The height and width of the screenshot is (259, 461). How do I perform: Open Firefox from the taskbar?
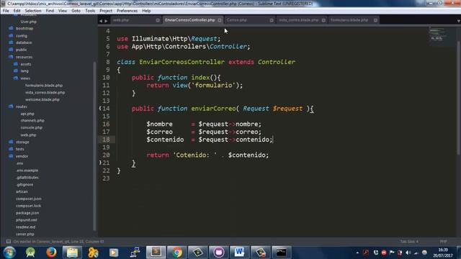point(51,253)
